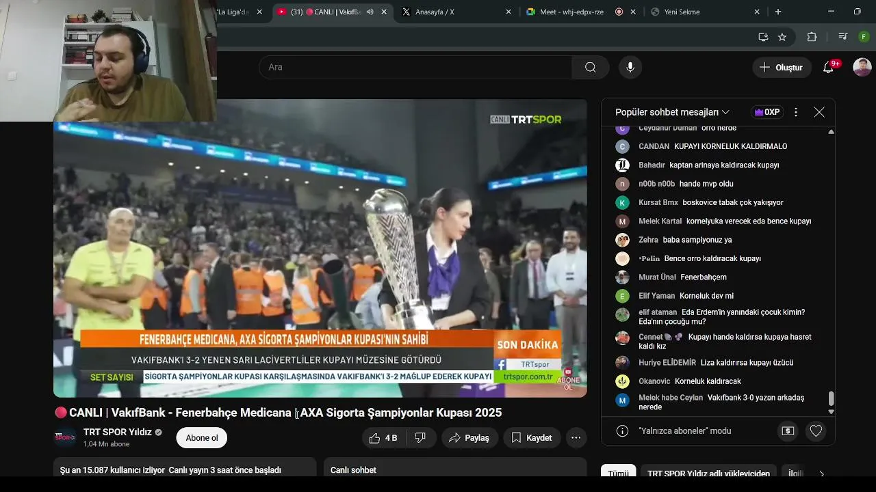This screenshot has height=492, width=876.
Task: Bookmark this page with the star
Action: [782, 37]
